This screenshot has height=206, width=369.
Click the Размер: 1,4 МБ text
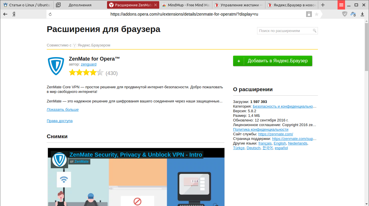246,116
